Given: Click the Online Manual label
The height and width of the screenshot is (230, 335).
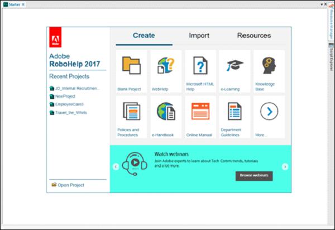Looking at the screenshot, I should tap(199, 135).
